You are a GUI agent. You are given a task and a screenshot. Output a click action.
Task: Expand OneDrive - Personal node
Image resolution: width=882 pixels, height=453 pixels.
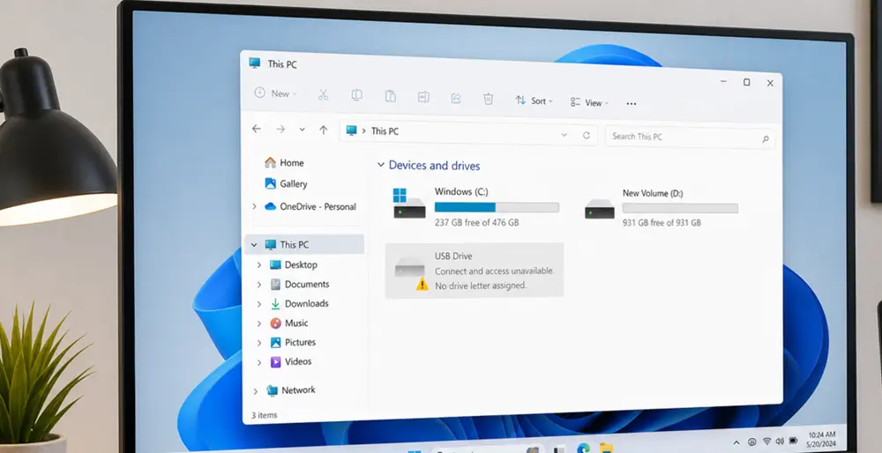[x=254, y=206]
